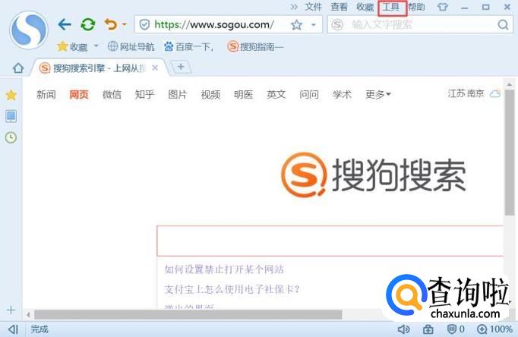Click the 江苏南京 location text
This screenshot has width=518, height=337.
(466, 94)
